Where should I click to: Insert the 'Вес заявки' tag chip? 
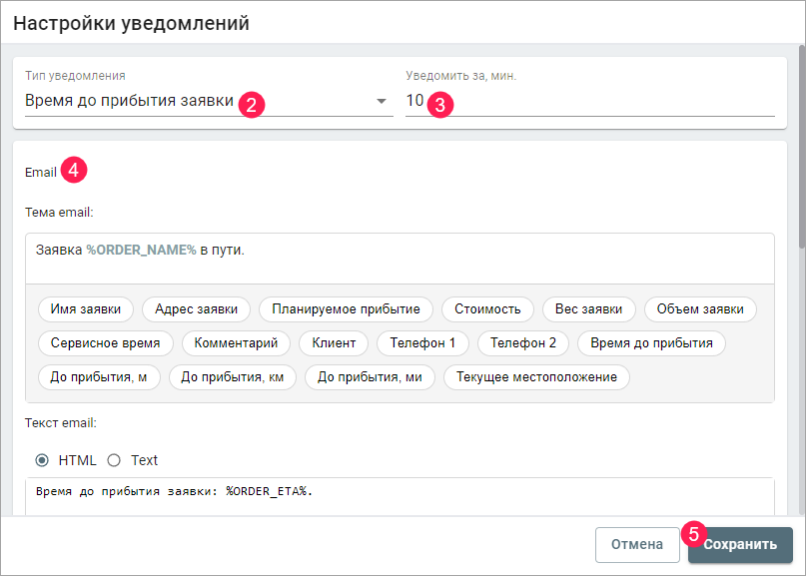pos(589,309)
